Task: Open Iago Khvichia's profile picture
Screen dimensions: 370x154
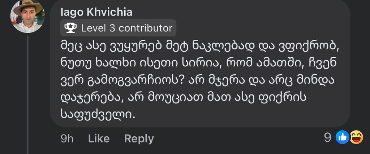Action: [27, 17]
